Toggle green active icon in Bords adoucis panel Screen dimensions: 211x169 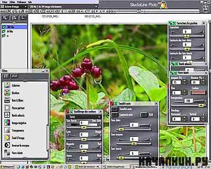click(x=173, y=64)
